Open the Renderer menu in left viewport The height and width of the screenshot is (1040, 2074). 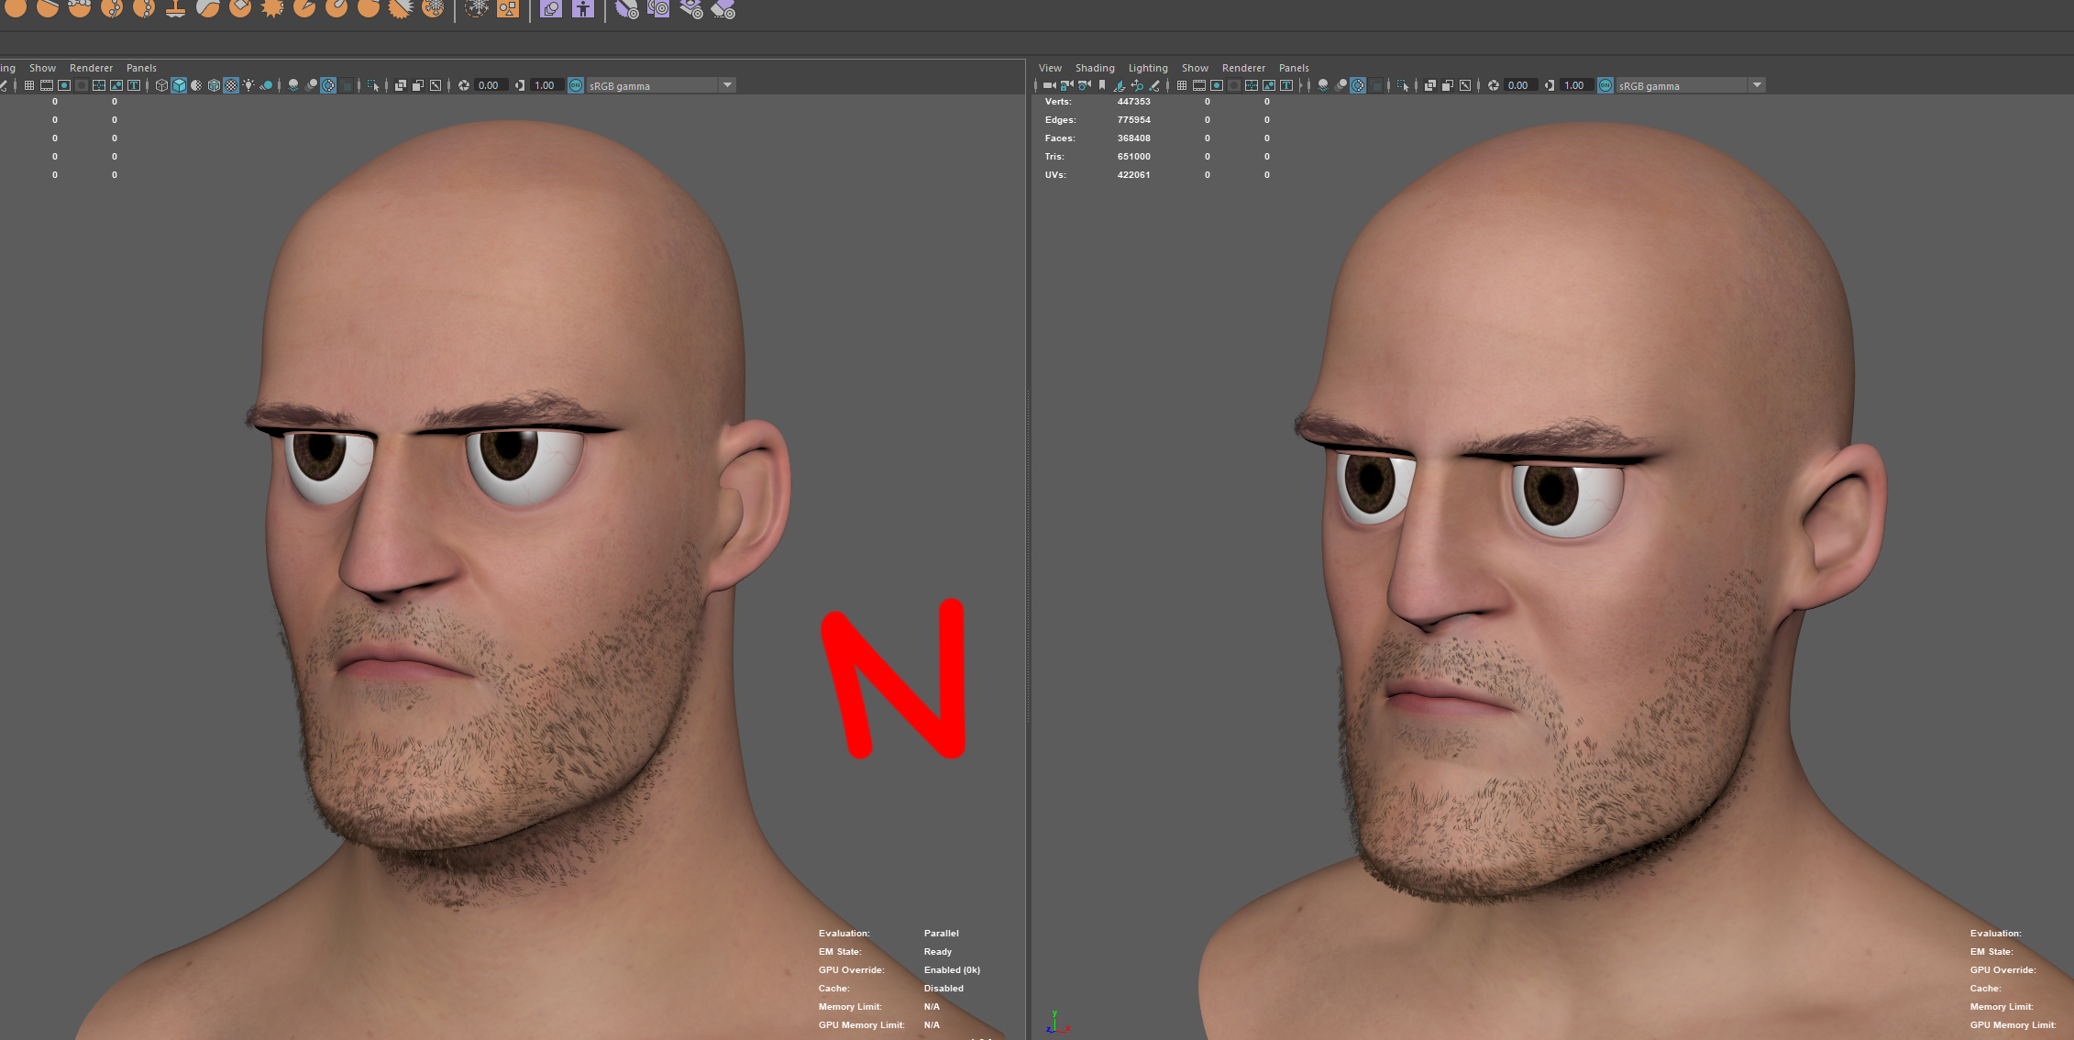point(91,68)
